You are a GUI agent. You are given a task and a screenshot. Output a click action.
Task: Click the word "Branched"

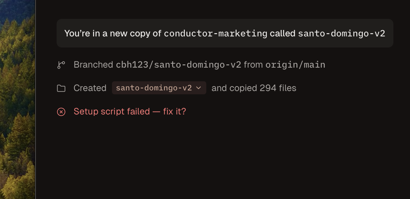click(93, 65)
